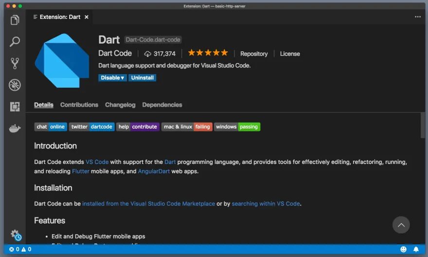Click the Uninstall button
Image resolution: width=428 pixels, height=257 pixels.
(x=142, y=78)
